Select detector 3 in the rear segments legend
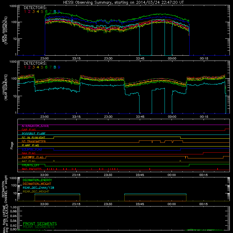The height and width of the screenshot is (233, 233). (33, 67)
